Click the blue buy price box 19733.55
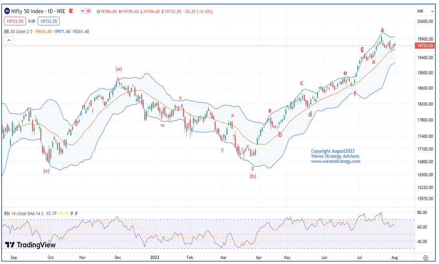 click(49, 21)
